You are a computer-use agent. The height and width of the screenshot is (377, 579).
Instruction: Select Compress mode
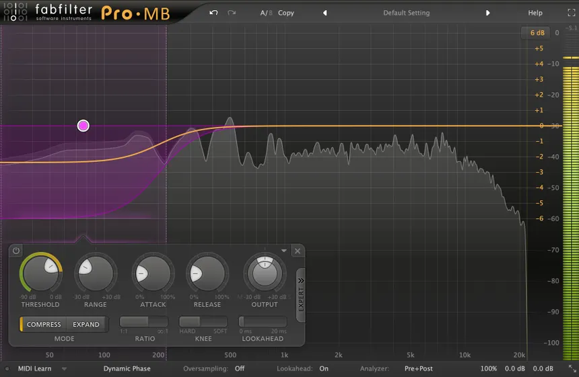tap(44, 325)
